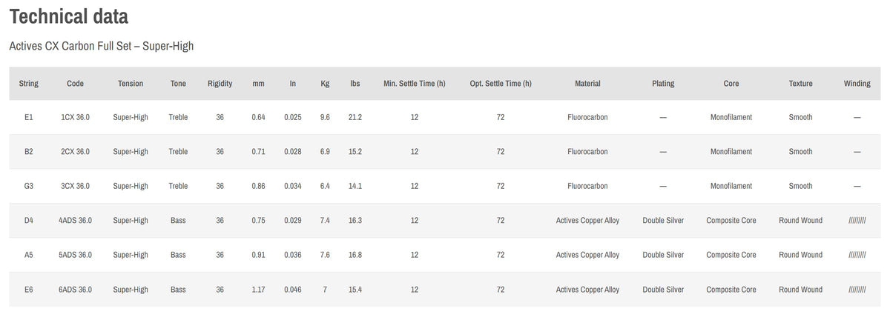This screenshot has width=890, height=320.
Task: Click code "4ADS 36.0"
Action: point(75,221)
